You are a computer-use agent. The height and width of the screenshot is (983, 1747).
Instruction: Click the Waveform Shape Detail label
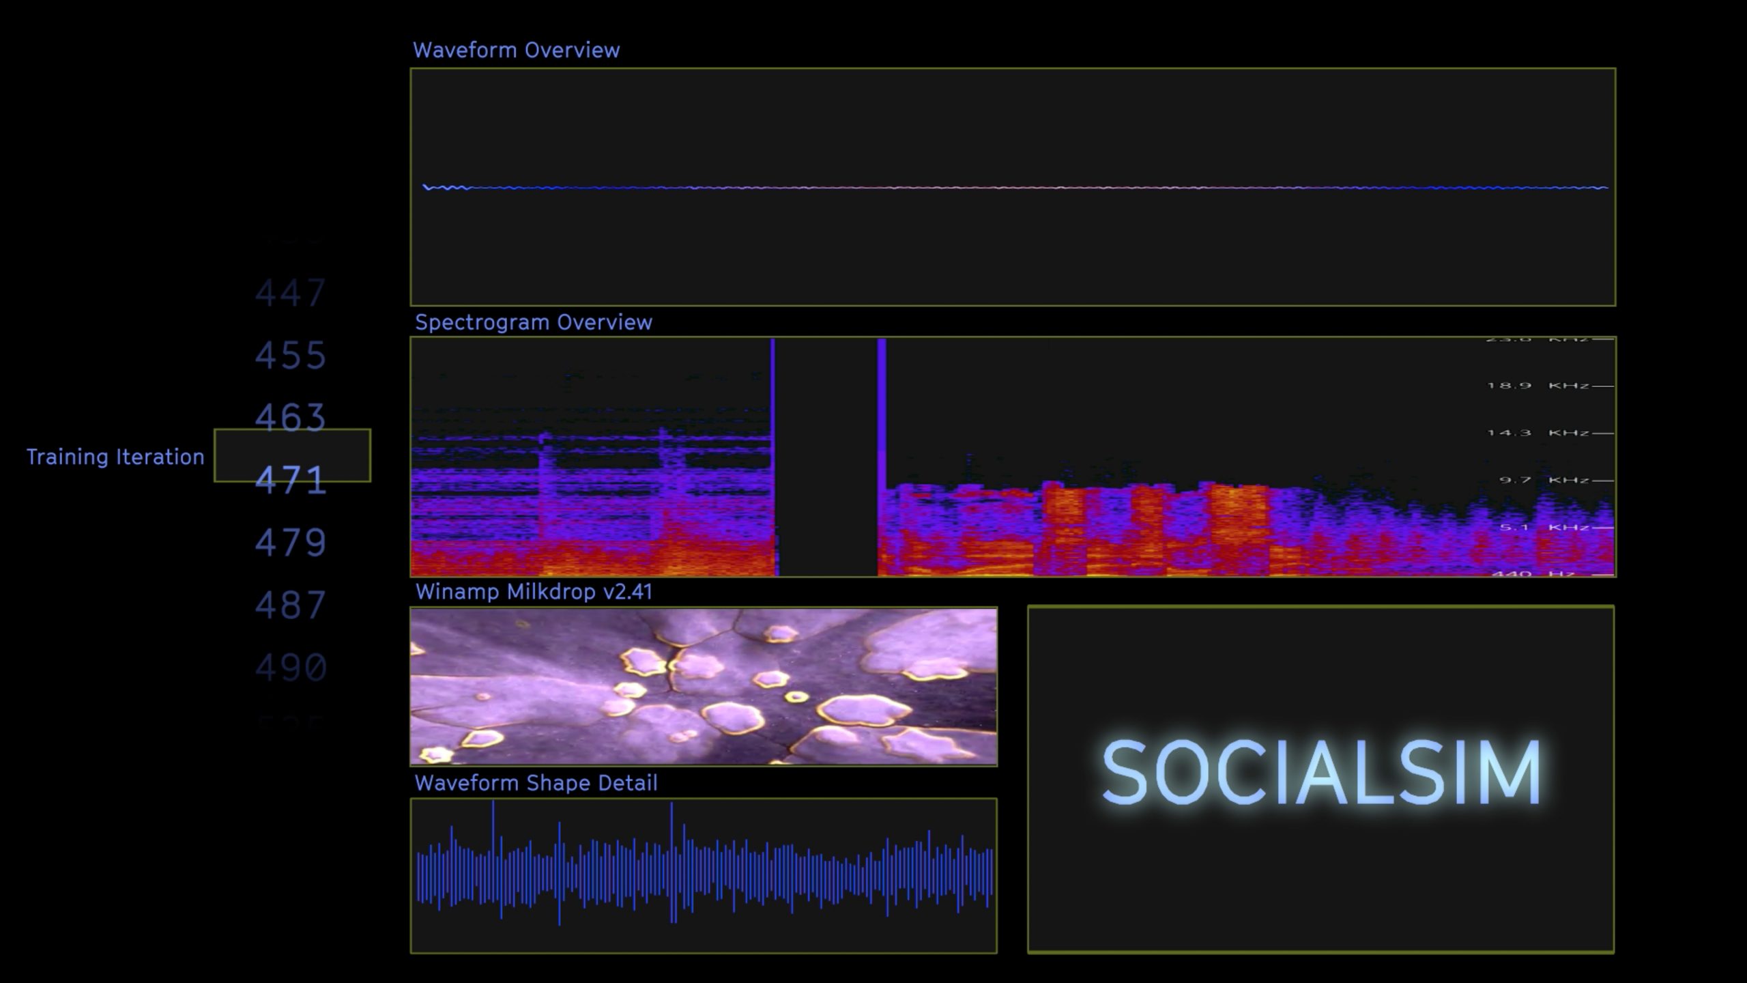(x=536, y=783)
